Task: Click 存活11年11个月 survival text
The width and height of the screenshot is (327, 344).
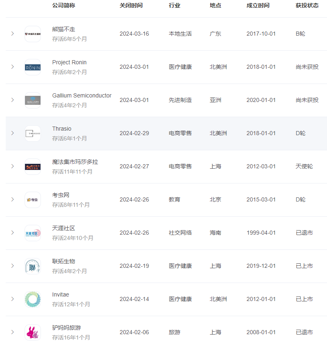Action: [x=72, y=172]
